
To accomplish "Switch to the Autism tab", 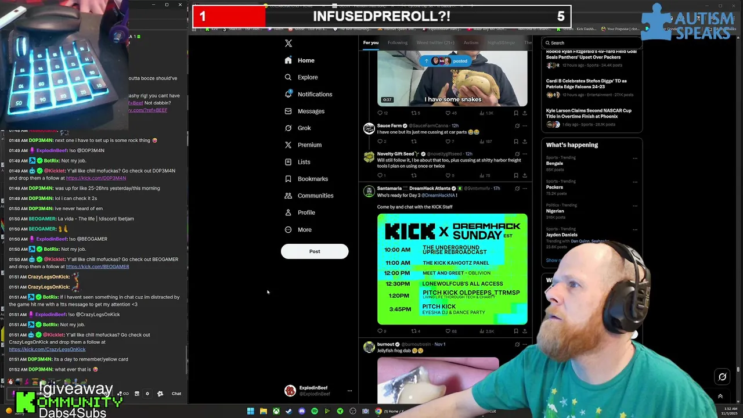I will 471,42.
